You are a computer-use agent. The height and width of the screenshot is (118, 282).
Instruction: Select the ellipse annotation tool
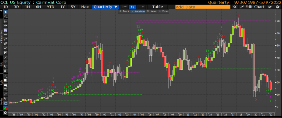click(x=6, y=26)
